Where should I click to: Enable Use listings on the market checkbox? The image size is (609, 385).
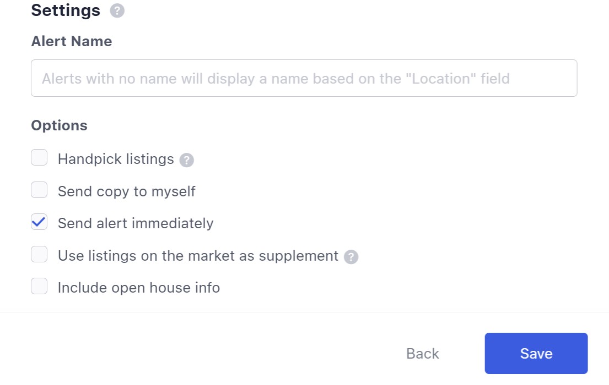point(39,255)
